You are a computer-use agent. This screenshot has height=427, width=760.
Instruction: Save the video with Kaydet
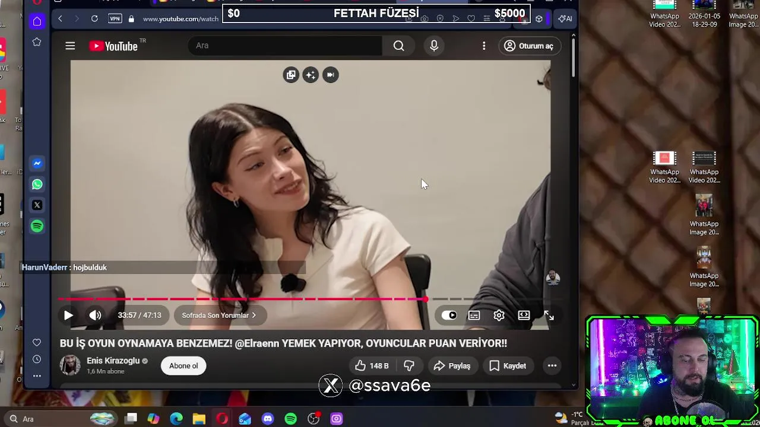(x=508, y=366)
